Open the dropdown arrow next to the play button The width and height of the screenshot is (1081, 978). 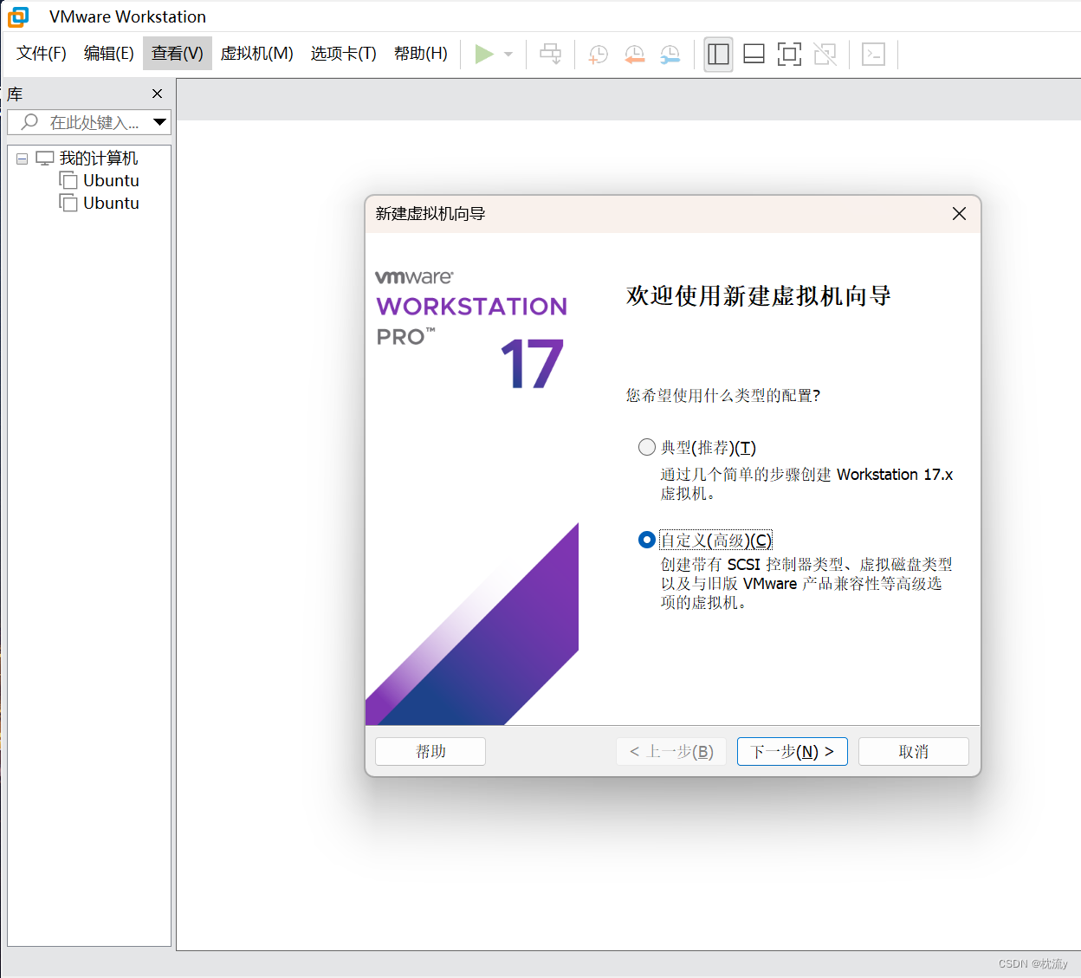tap(508, 54)
